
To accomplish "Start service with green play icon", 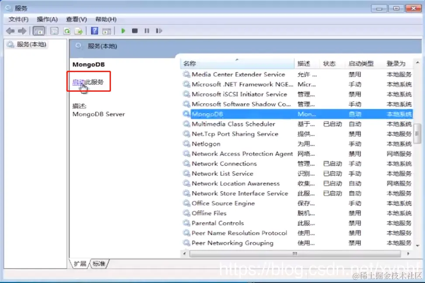I will pos(123,31).
